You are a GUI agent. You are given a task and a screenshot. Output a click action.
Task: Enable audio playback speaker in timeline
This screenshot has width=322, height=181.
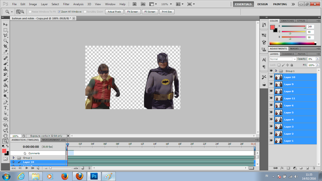click(38, 168)
